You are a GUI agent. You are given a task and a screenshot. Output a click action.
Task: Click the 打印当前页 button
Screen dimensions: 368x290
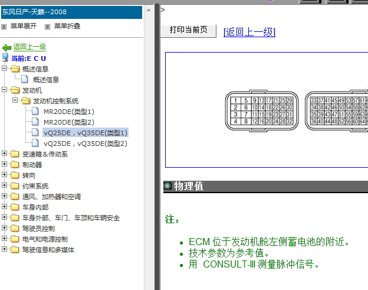[x=188, y=30]
